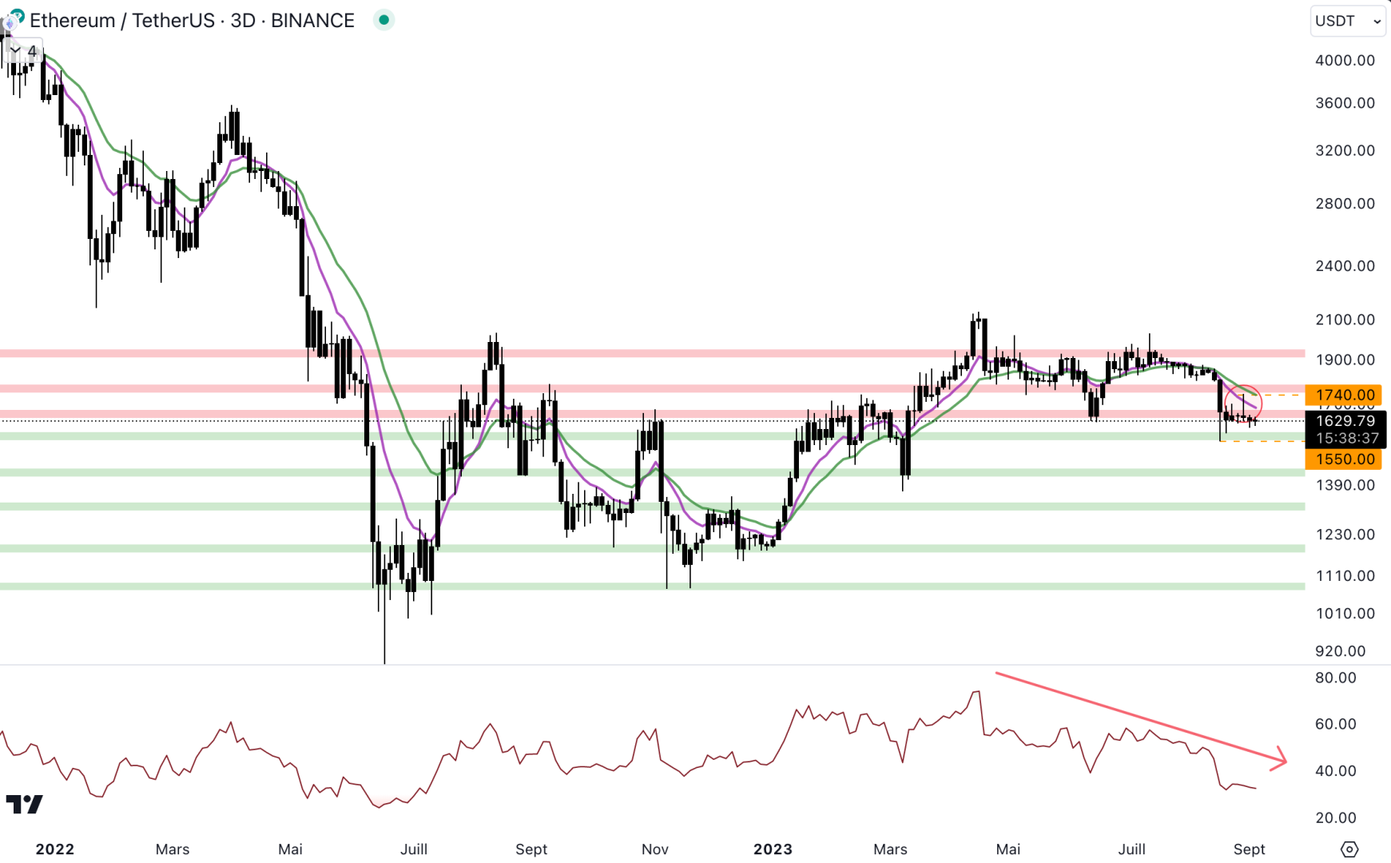This screenshot has height=863, width=1391.
Task: Click the 4000.00 price axis label
Action: click(x=1345, y=61)
